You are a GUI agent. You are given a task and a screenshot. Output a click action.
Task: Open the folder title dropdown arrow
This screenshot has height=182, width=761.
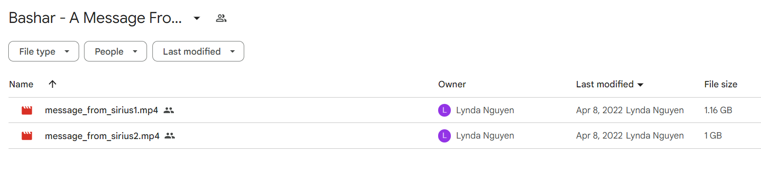tap(197, 19)
